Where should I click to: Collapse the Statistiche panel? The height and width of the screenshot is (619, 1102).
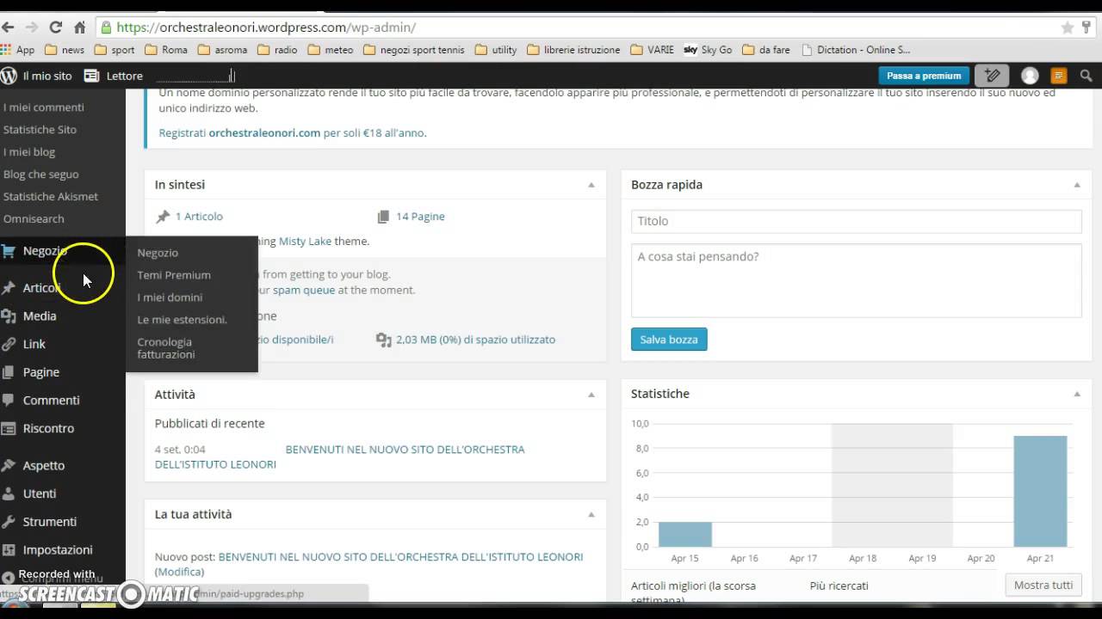[x=1077, y=394]
